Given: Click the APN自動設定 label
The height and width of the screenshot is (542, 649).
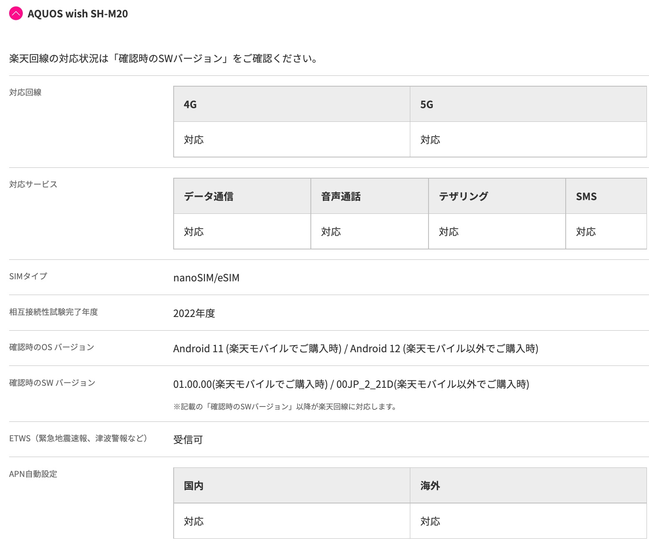Looking at the screenshot, I should (x=33, y=474).
